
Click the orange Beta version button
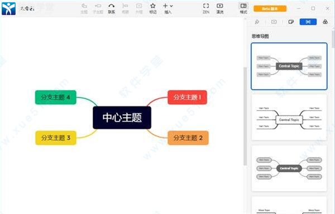(x=270, y=9)
